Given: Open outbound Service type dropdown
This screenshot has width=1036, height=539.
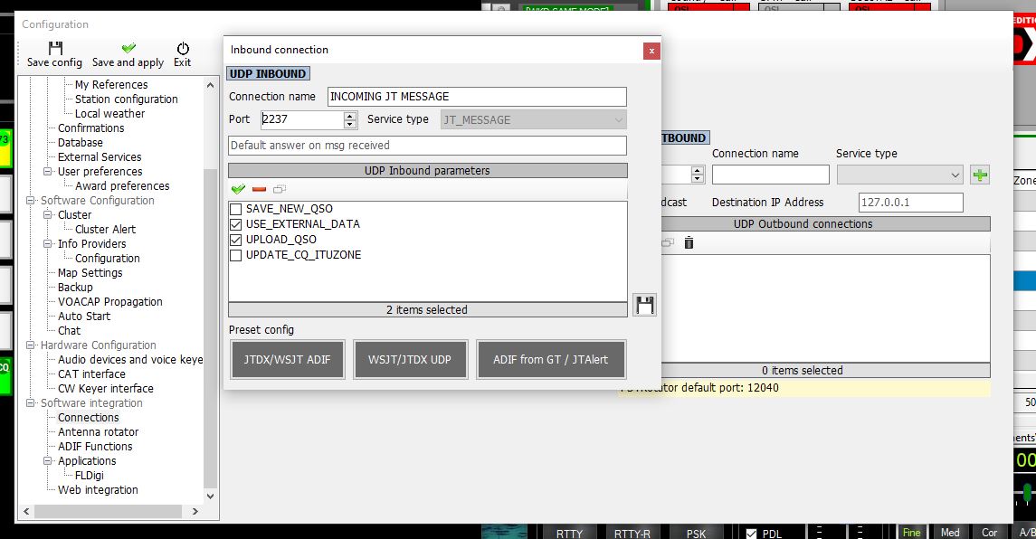Looking at the screenshot, I should (x=899, y=175).
